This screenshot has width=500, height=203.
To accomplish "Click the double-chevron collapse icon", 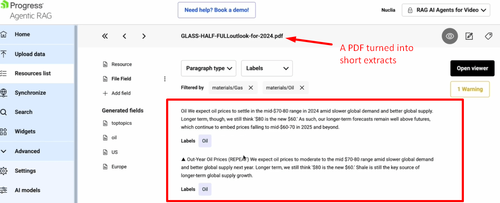I will [x=105, y=36].
